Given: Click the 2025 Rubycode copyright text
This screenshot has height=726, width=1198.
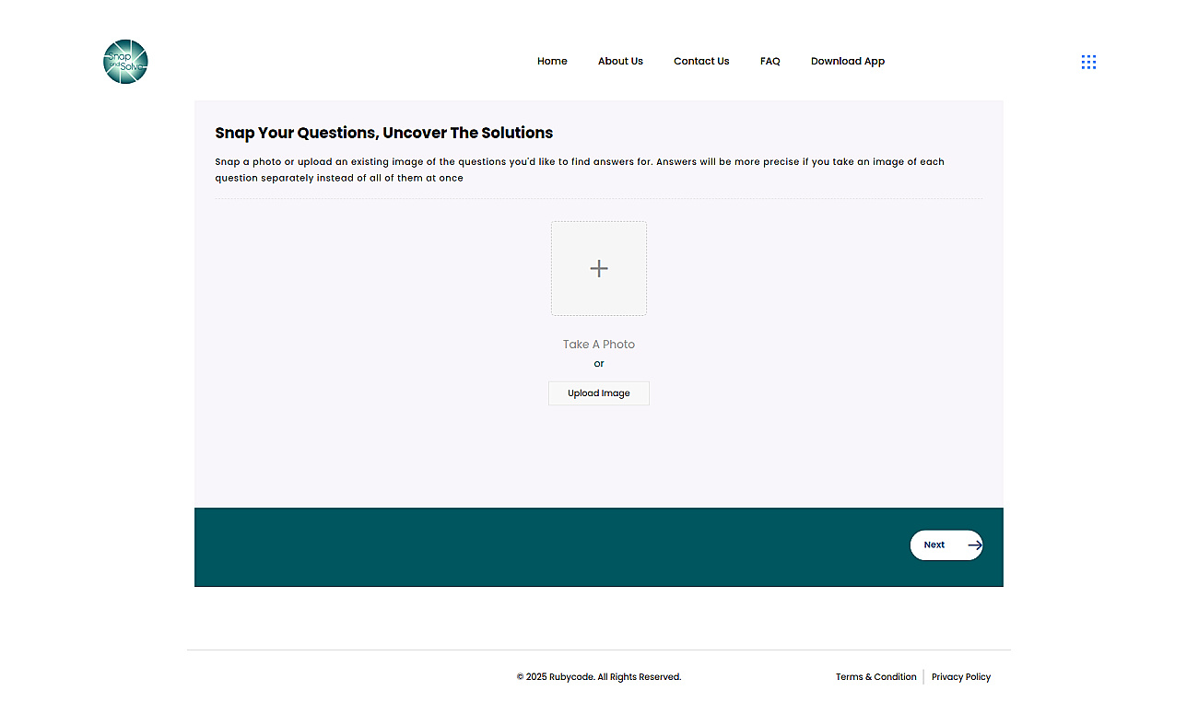Looking at the screenshot, I should [x=599, y=676].
